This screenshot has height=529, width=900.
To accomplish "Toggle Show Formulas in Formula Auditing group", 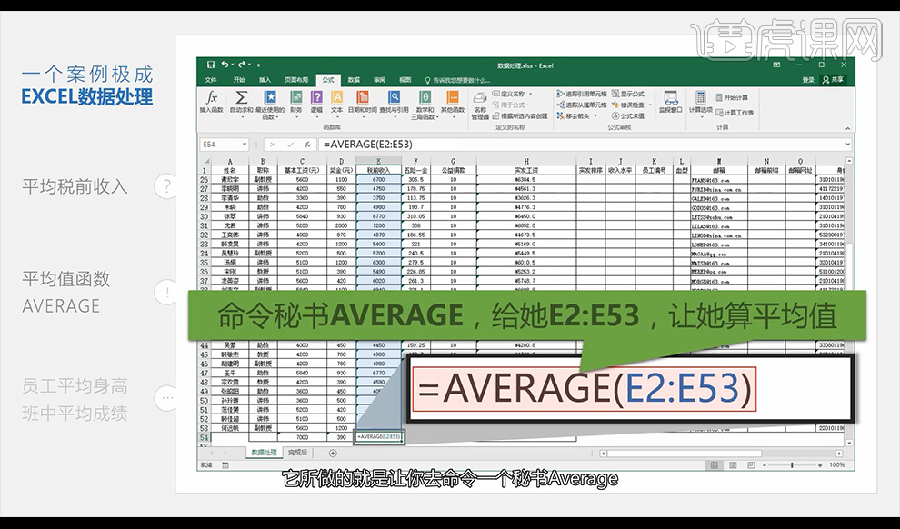I will tap(628, 94).
